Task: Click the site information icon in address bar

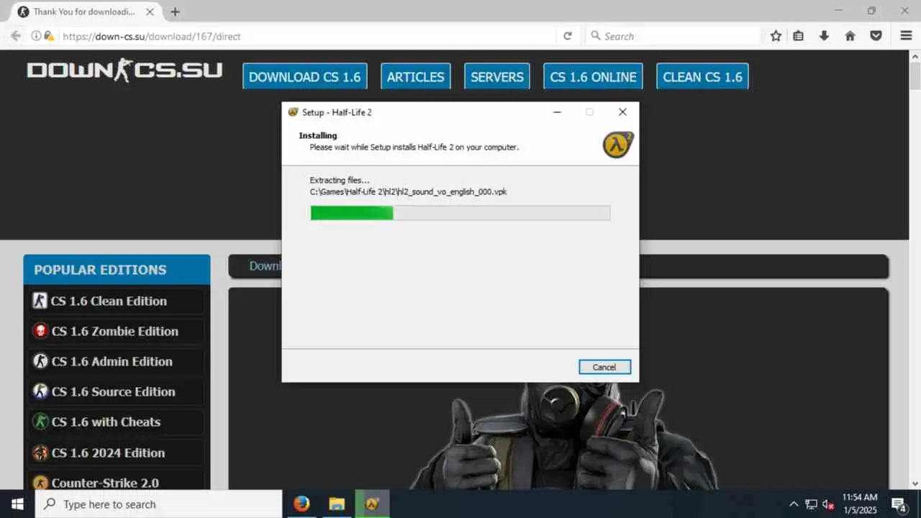Action: pyautogui.click(x=36, y=36)
